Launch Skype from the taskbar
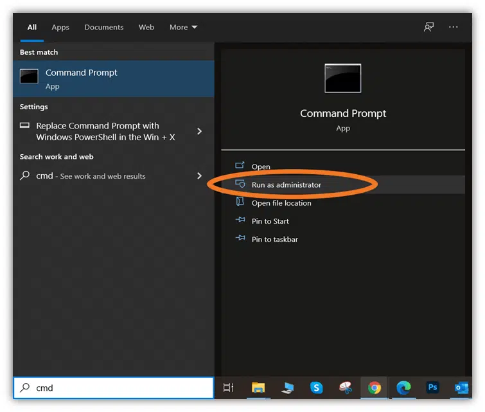Image resolution: width=485 pixels, height=412 pixels. (x=316, y=388)
